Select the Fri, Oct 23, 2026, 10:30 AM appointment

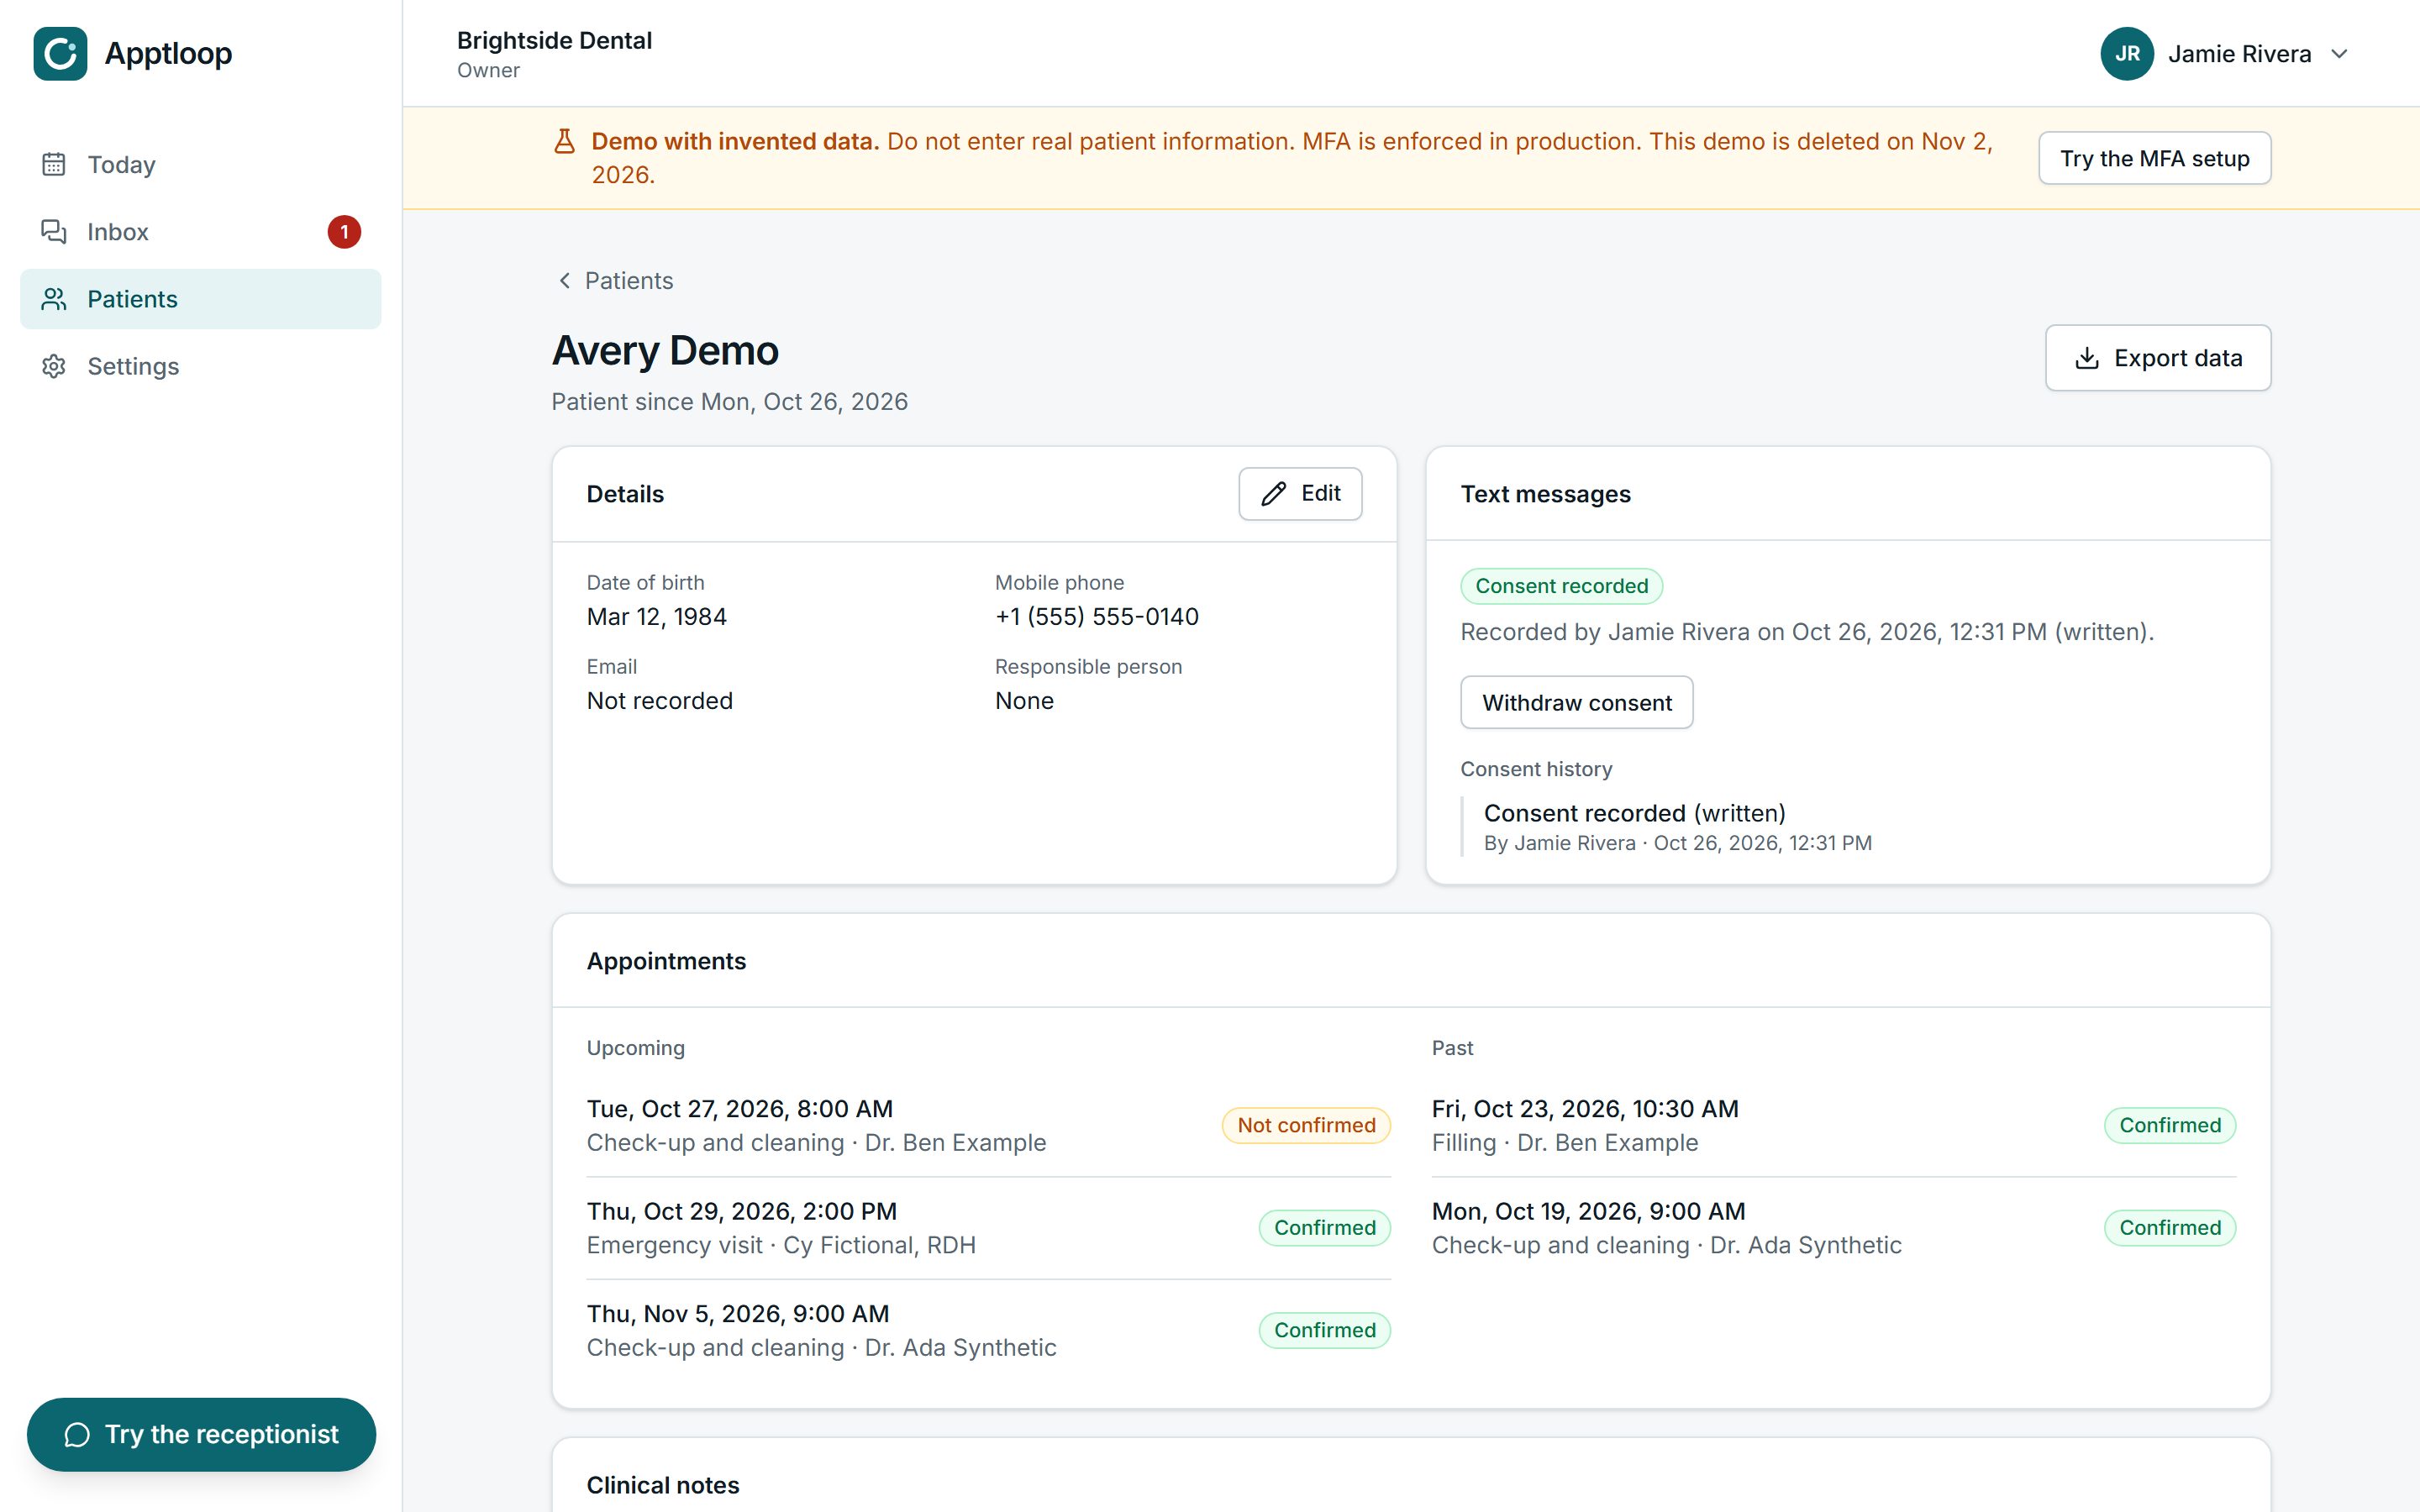point(1834,1125)
